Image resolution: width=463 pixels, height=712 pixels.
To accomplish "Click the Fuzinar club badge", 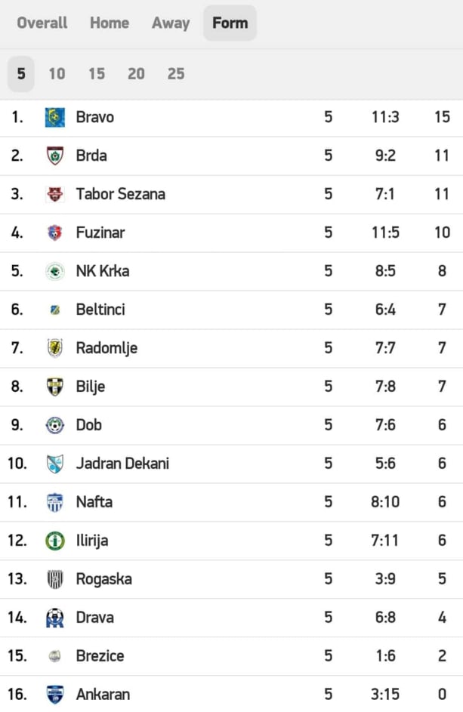I will point(55,233).
